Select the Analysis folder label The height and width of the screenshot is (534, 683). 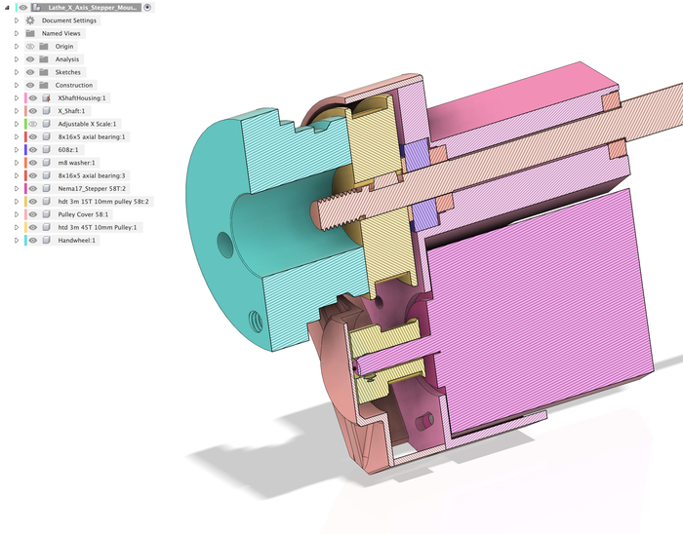tap(67, 59)
